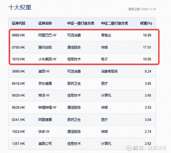Click the 阿里巴巴-W security name
Screen dimensions: 171x153
tap(47, 35)
